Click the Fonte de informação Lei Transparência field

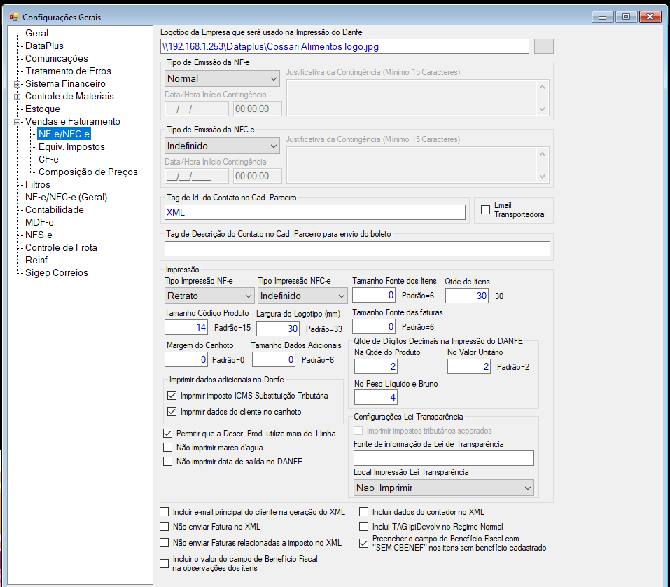point(444,458)
